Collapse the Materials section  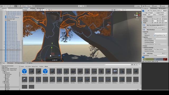tap(143, 32)
